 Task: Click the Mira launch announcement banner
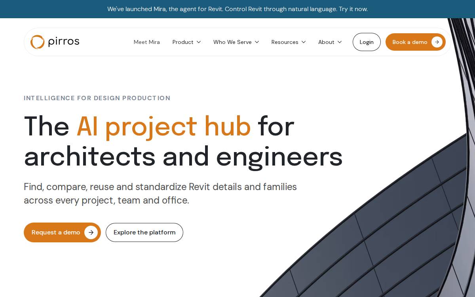[237, 9]
